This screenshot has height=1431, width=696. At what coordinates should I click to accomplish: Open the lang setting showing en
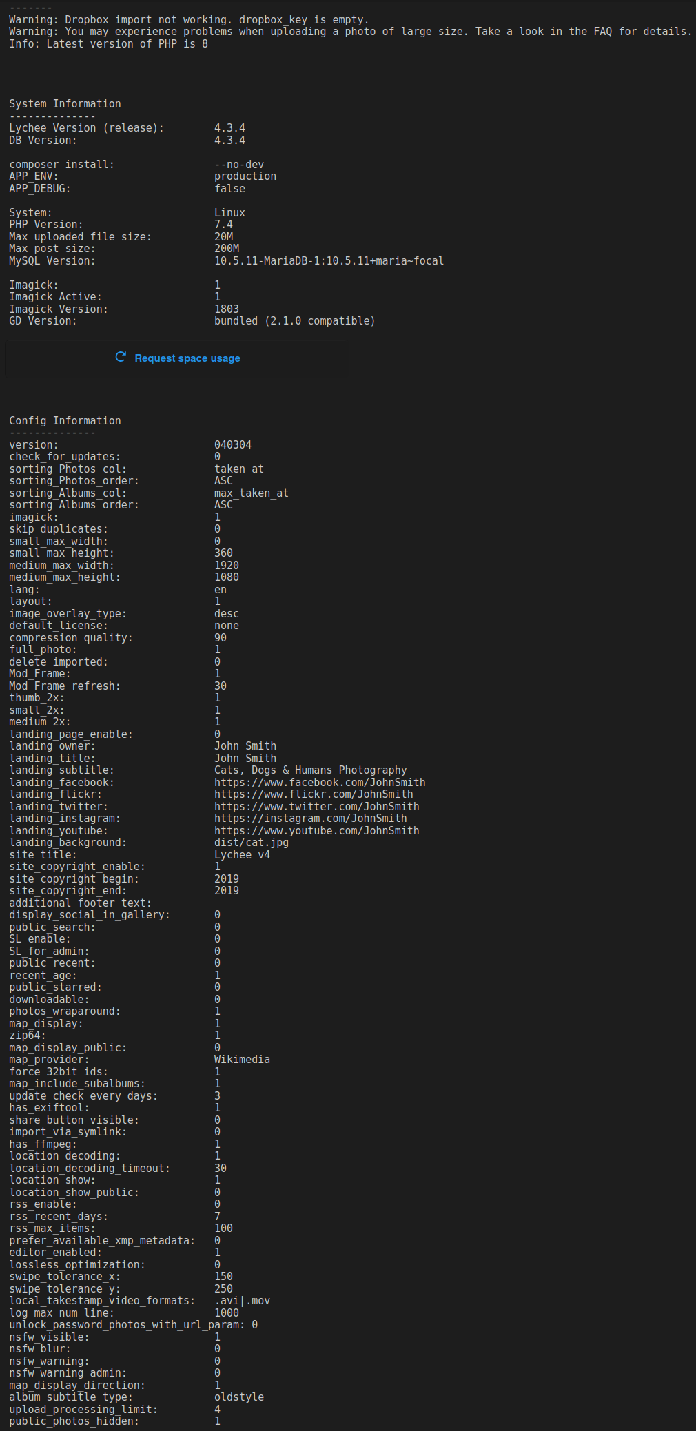click(x=220, y=589)
